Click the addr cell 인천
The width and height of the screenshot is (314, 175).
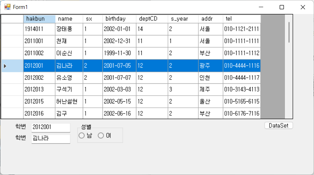pos(211,78)
